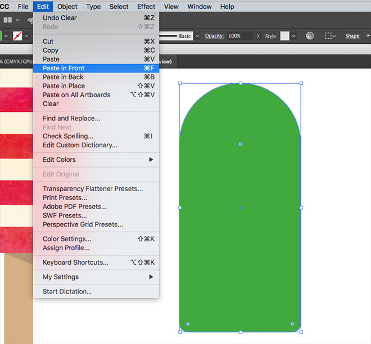Click the Opacity 100% input field
This screenshot has width=371, height=344.
[x=240, y=36]
